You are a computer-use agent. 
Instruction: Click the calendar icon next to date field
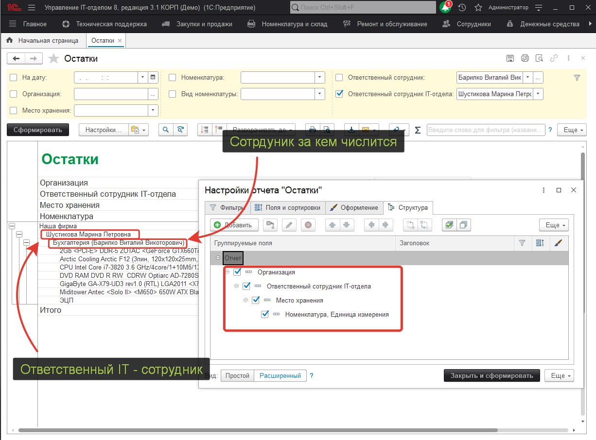pos(153,77)
